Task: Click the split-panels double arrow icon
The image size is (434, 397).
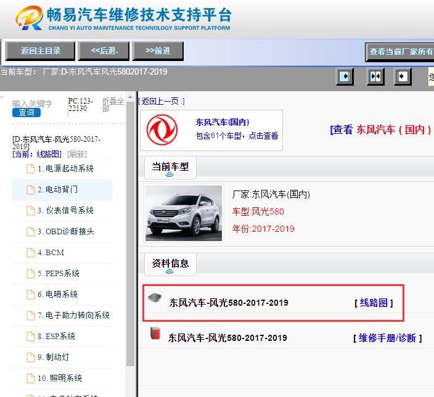Action: [375, 76]
